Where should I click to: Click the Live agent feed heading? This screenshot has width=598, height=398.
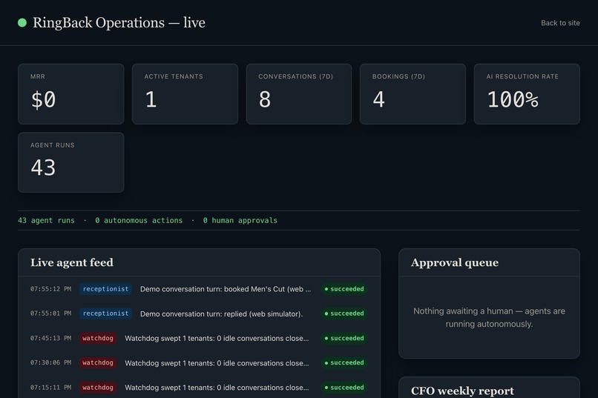(x=72, y=262)
